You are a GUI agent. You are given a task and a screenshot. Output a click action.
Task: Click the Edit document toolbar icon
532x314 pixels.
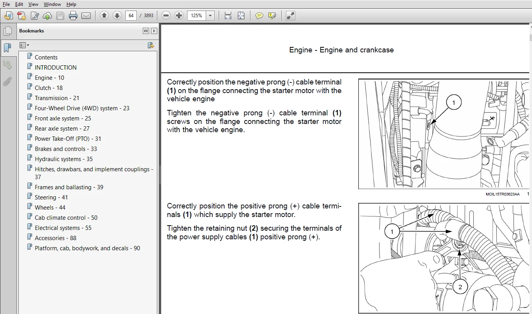point(34,16)
